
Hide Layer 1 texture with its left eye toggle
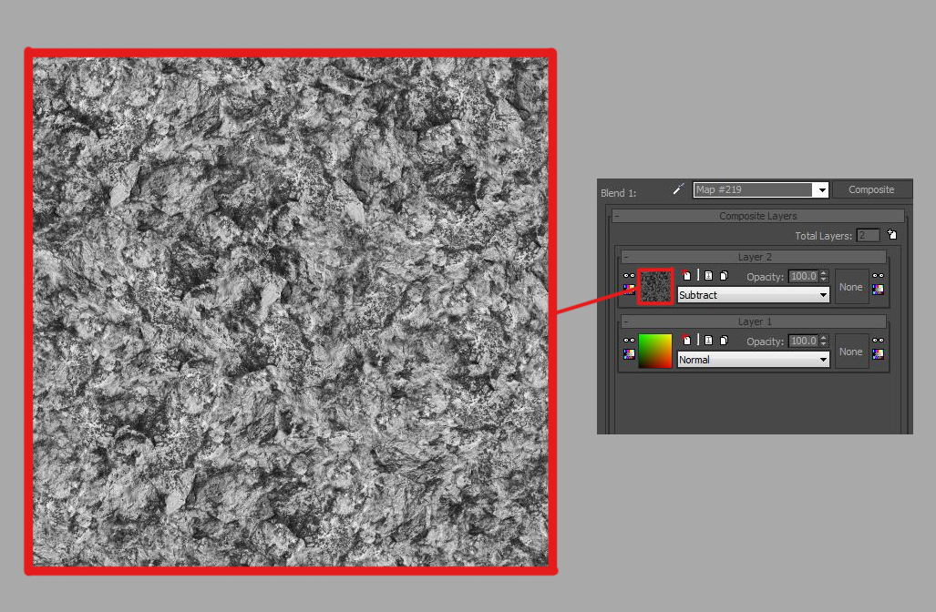[629, 340]
